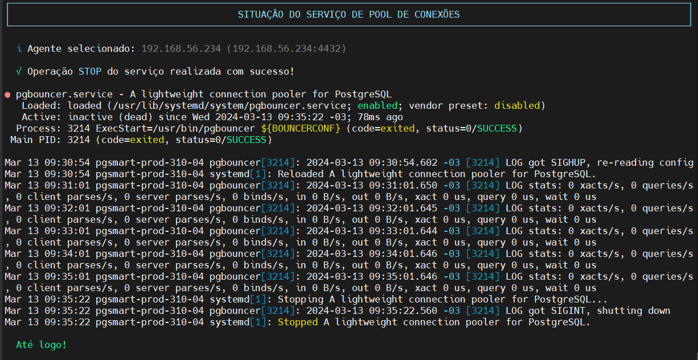Screen dimensions: 698x360
Task: Click "Stopping" in the systemd log line
Action: (x=301, y=299)
